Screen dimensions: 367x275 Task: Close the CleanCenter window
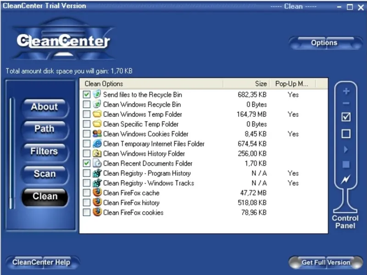(361, 7)
